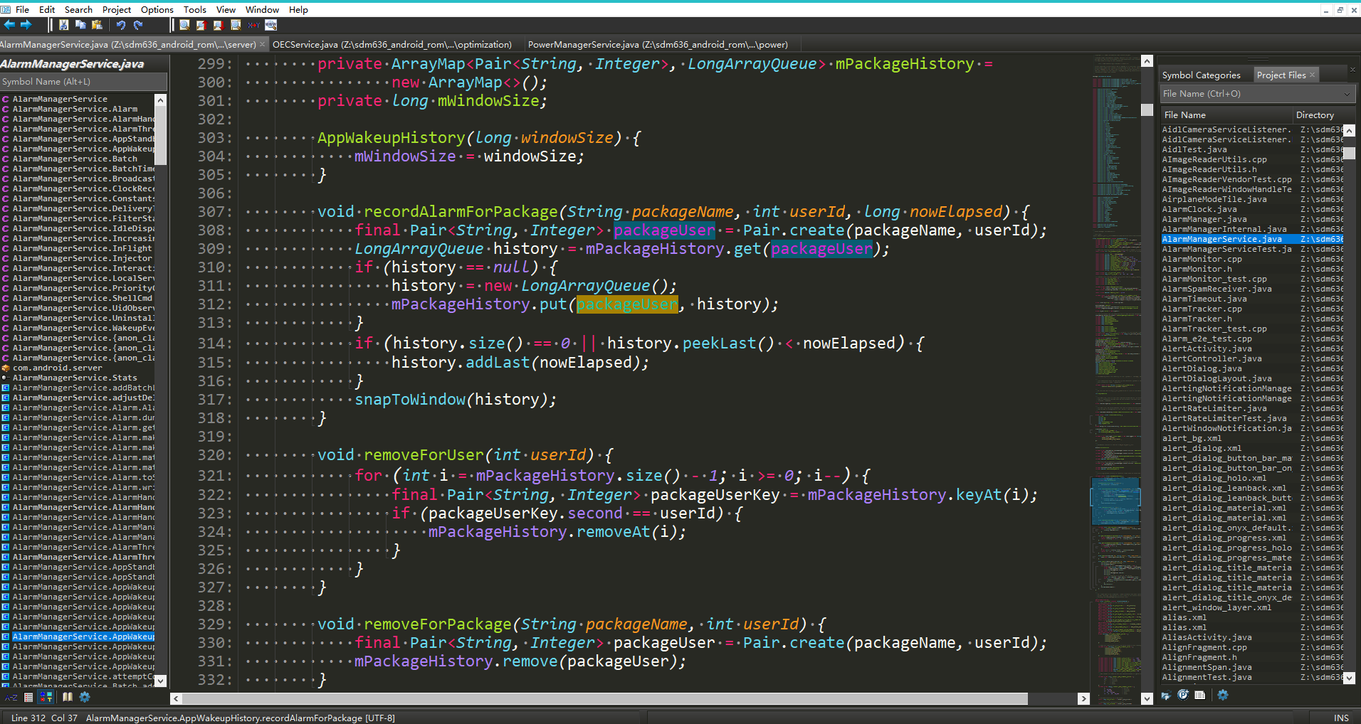Screen dimensions: 1361x724
Task: Switch to Symbol Categories tab
Action: point(1201,75)
